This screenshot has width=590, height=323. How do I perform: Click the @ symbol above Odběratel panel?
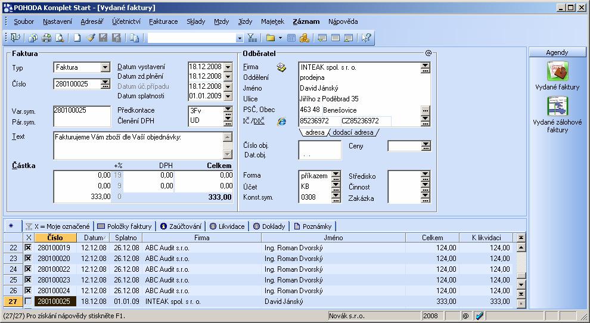coord(428,53)
